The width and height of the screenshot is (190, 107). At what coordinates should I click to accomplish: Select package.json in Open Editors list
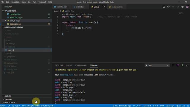[x=15, y=24]
